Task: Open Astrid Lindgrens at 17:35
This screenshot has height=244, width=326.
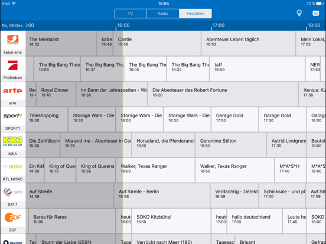Action: (x=286, y=144)
